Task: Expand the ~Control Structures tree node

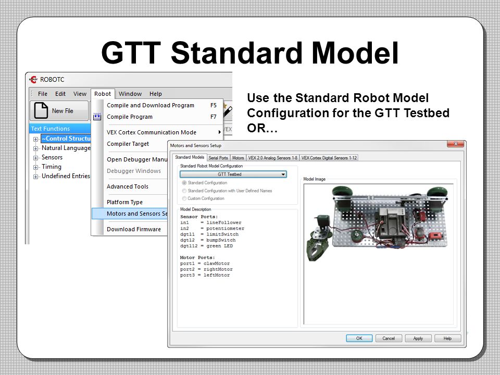Action: pos(36,139)
